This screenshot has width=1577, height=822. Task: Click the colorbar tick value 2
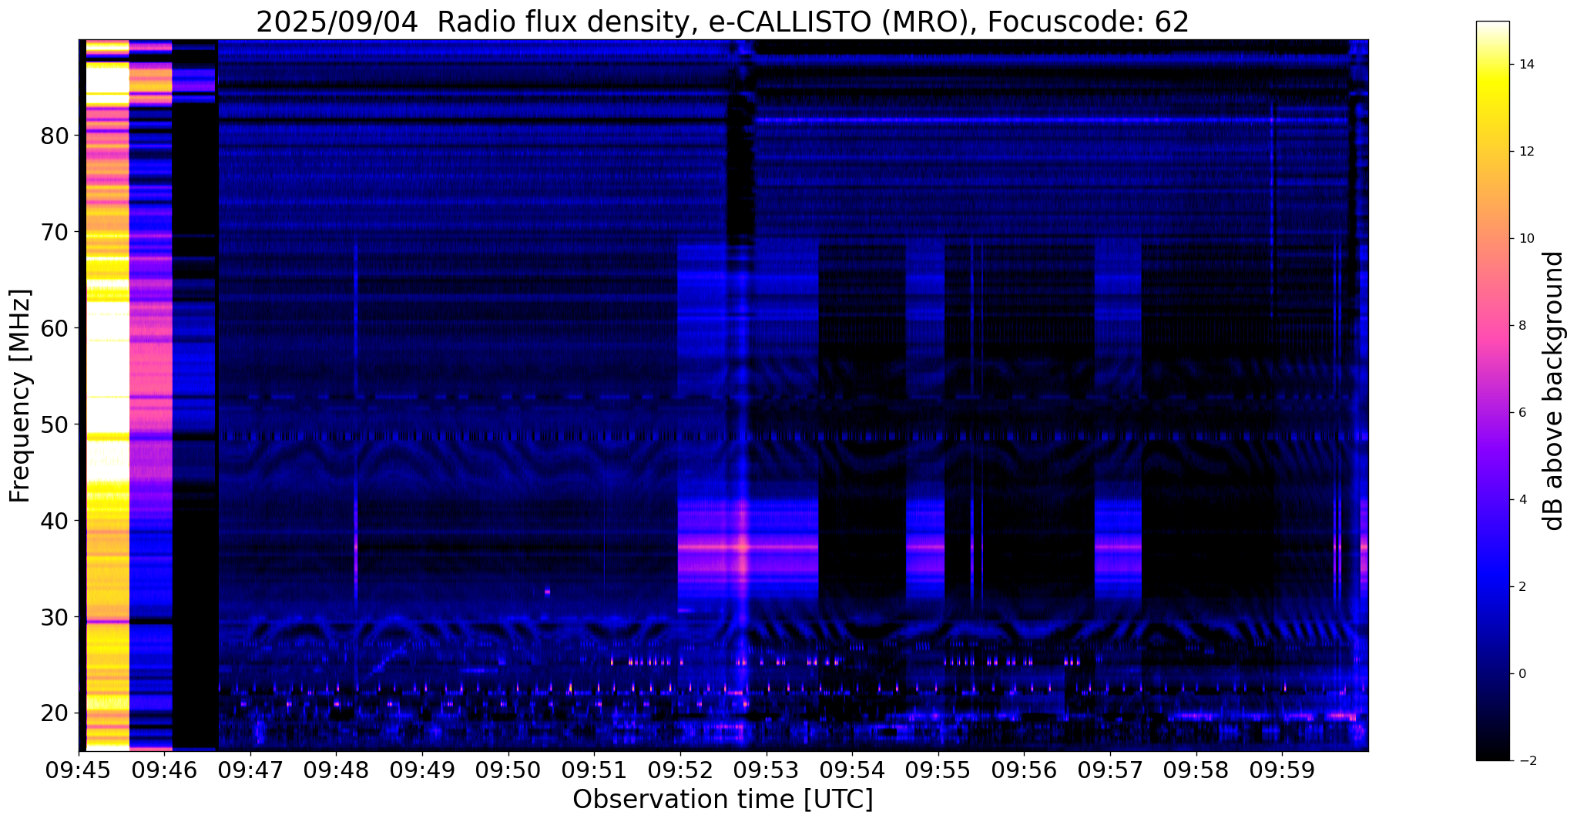[x=1522, y=587]
